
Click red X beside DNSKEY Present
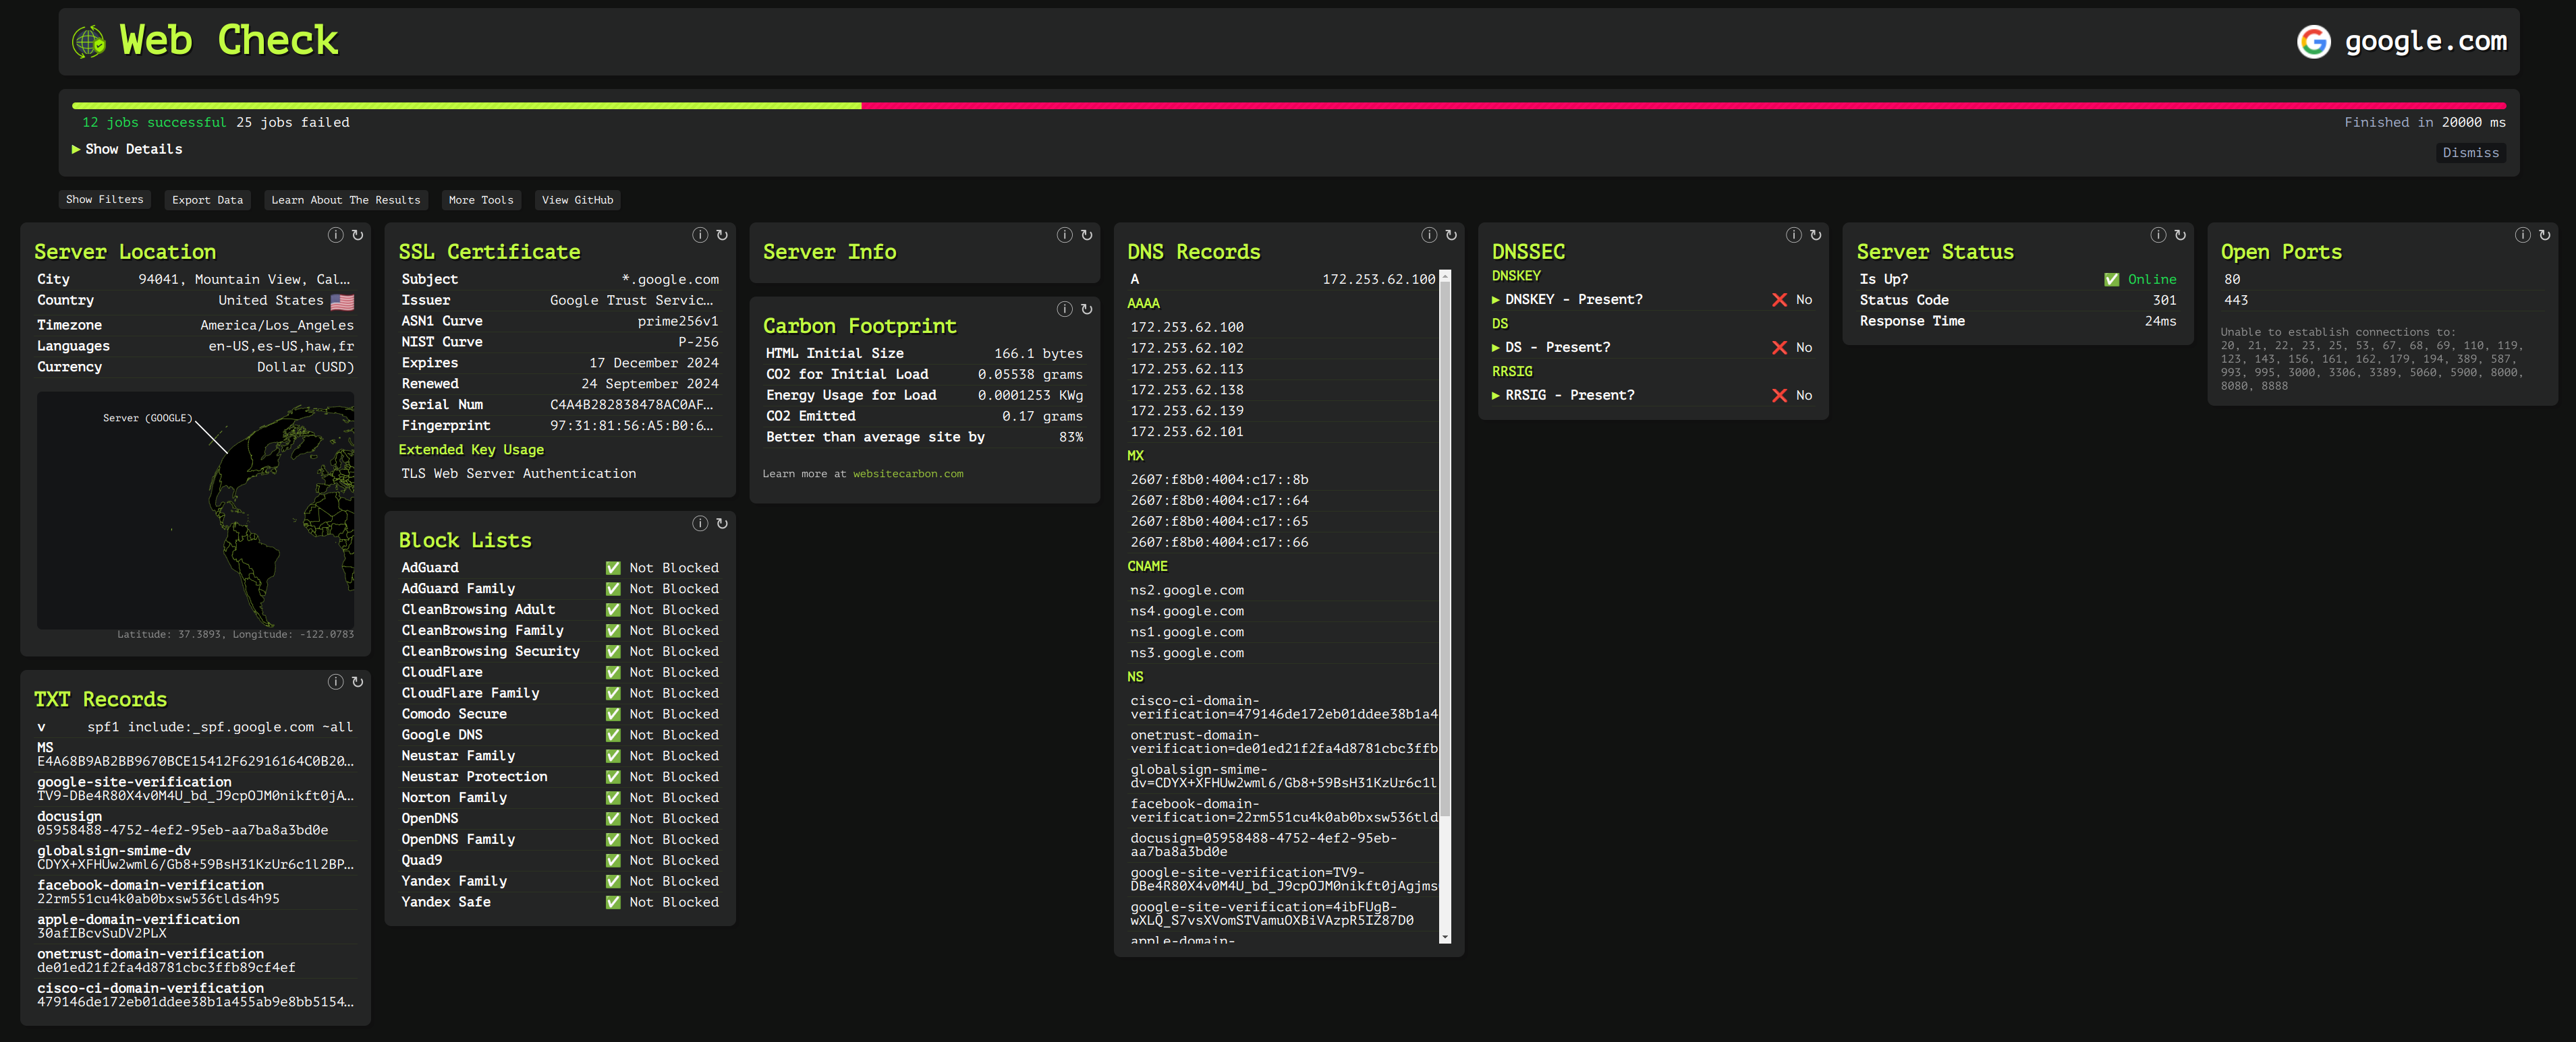tap(1779, 300)
